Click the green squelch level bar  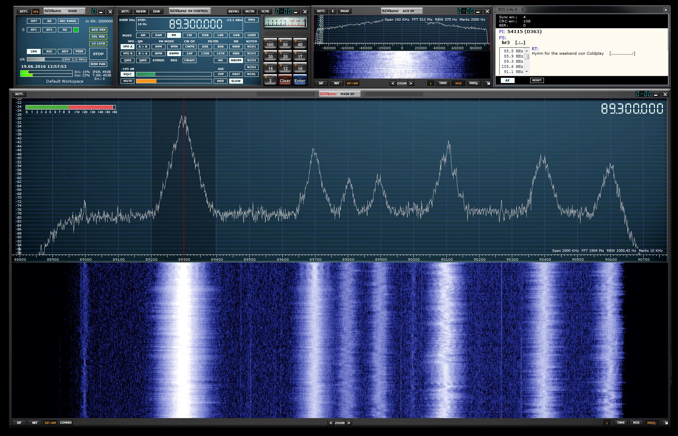(x=174, y=74)
